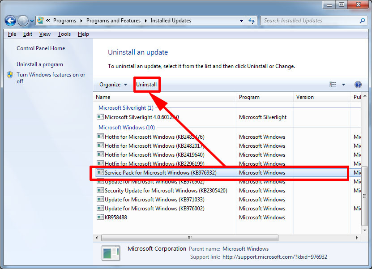This screenshot has height=269, width=372.
Task: Sort by the Version column header
Action: [322, 97]
